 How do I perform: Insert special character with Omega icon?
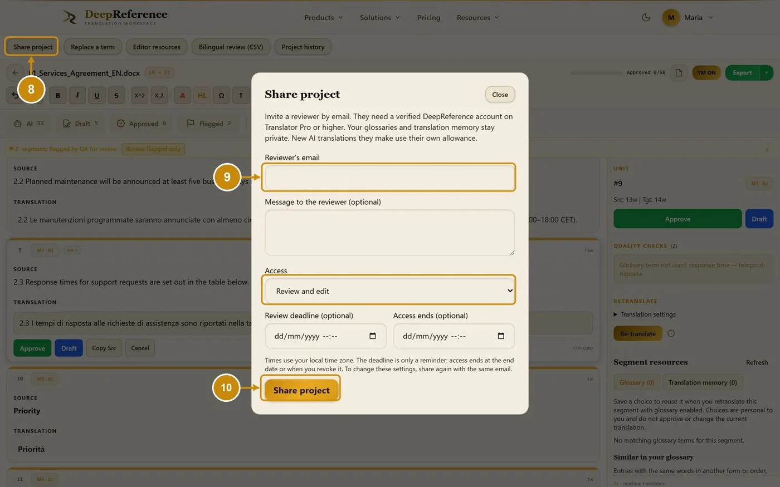(221, 95)
